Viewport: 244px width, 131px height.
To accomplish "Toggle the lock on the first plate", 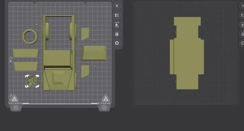I will click(x=117, y=34).
